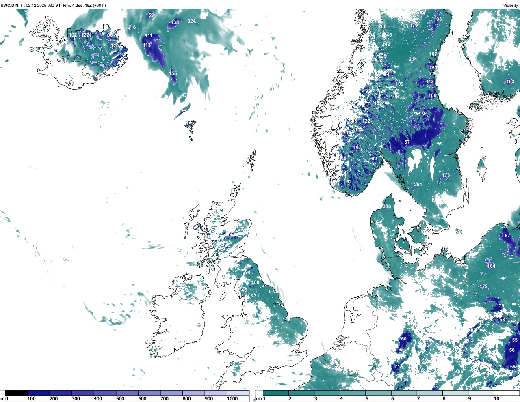Click the 193 value over Finland
Screen dimensions: 520x402
pos(510,82)
